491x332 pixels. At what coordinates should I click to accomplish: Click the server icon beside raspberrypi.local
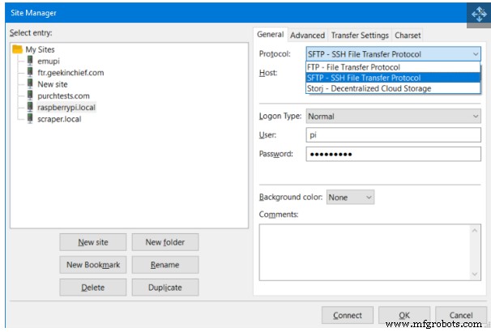[30, 107]
